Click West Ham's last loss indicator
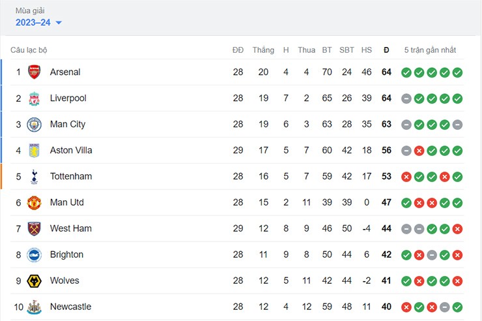 click(x=458, y=228)
